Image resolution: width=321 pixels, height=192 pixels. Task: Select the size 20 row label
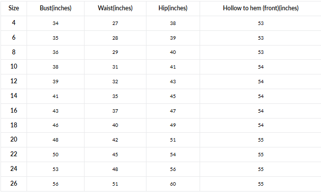pyautogui.click(x=14, y=140)
